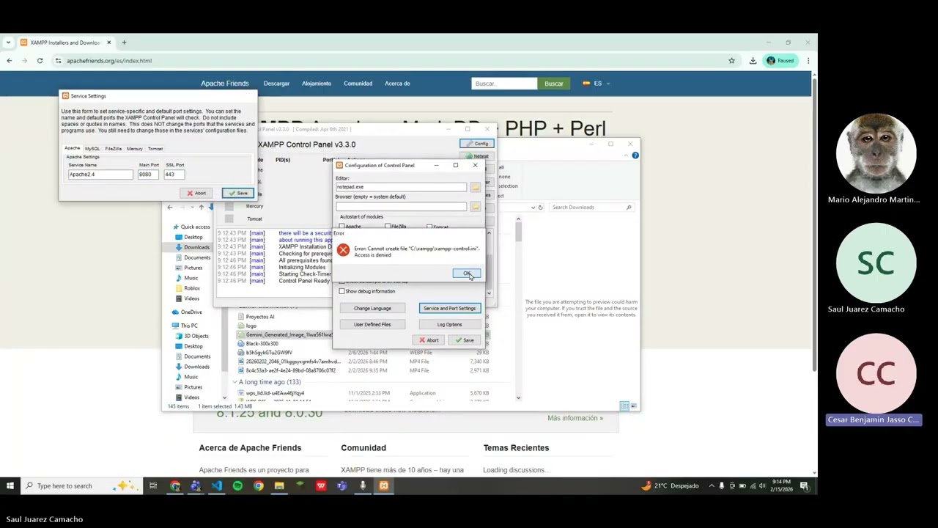Click the Buscar search field on the website
This screenshot has width=938, height=528.
pos(504,84)
